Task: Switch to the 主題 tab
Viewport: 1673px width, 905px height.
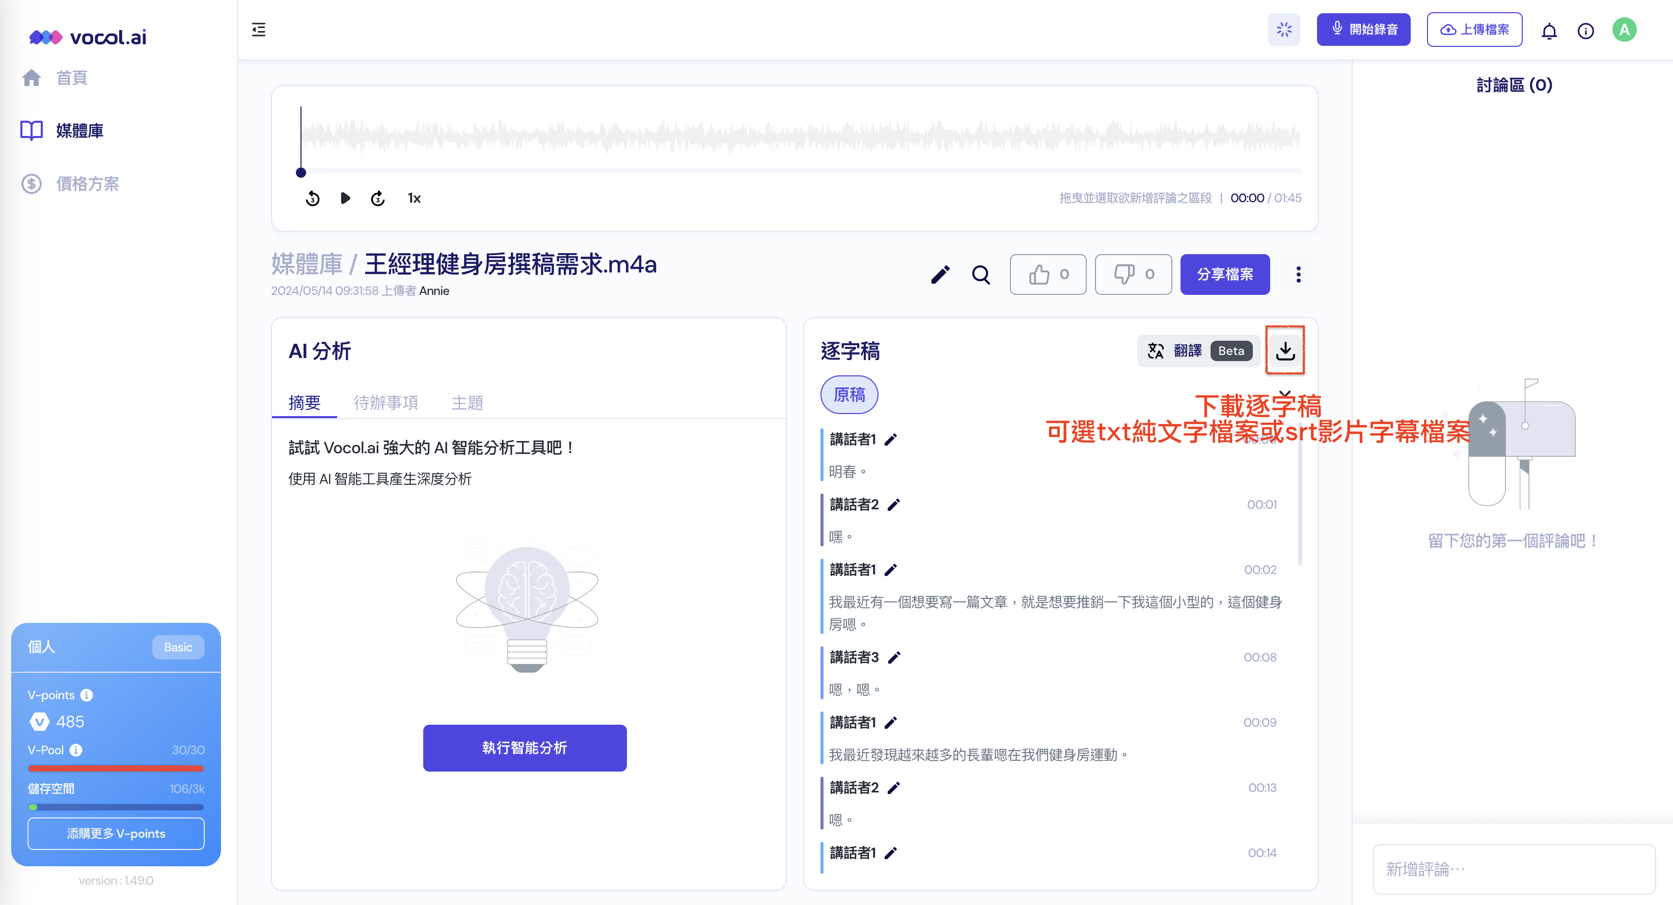Action: click(x=467, y=403)
